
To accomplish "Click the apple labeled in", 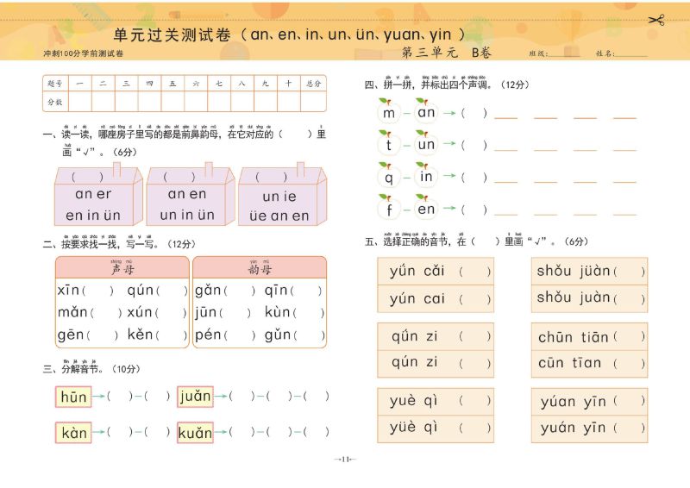I will [x=425, y=175].
